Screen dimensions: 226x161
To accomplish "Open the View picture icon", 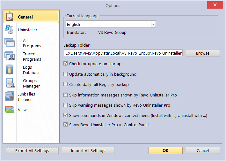I will (x=10, y=110).
